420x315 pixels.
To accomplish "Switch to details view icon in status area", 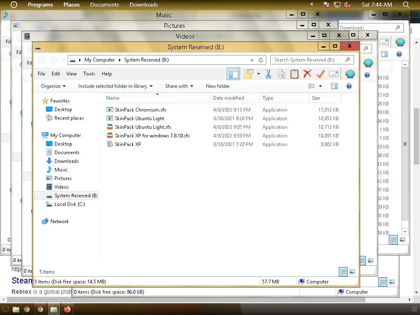I will (x=343, y=272).
